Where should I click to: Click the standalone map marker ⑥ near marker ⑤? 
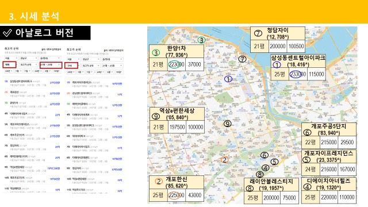coord(264,155)
